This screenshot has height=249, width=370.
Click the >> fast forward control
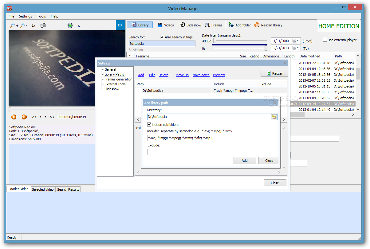click(x=52, y=117)
